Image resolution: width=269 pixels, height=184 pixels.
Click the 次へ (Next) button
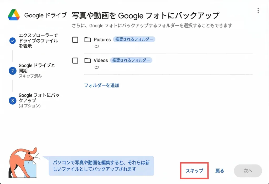click(248, 171)
